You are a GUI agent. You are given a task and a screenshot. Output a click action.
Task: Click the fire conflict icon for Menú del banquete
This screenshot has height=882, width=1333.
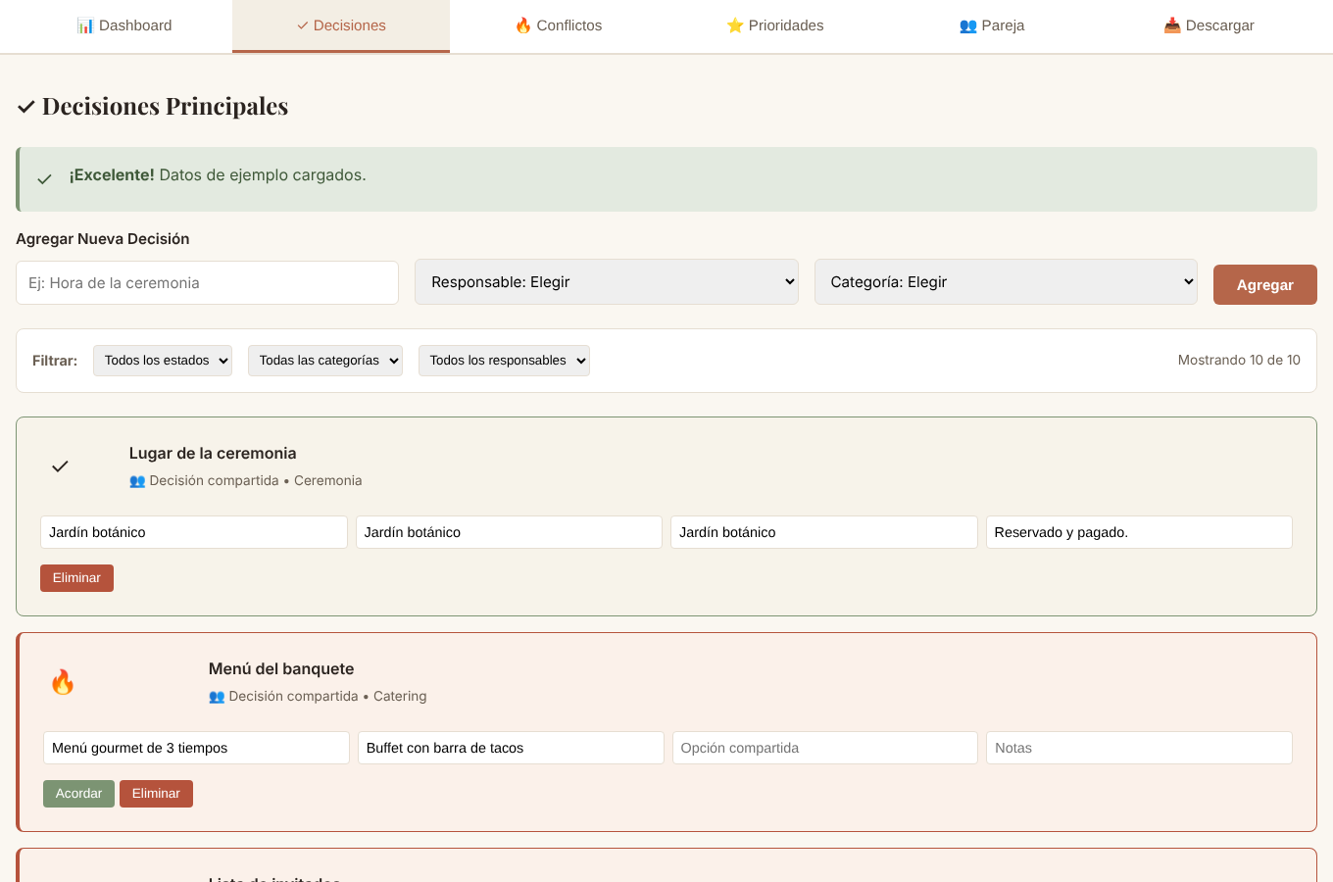[x=63, y=682]
